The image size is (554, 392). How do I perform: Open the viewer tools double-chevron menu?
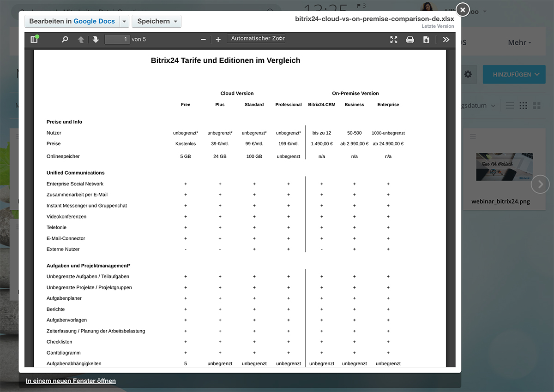[x=446, y=40]
